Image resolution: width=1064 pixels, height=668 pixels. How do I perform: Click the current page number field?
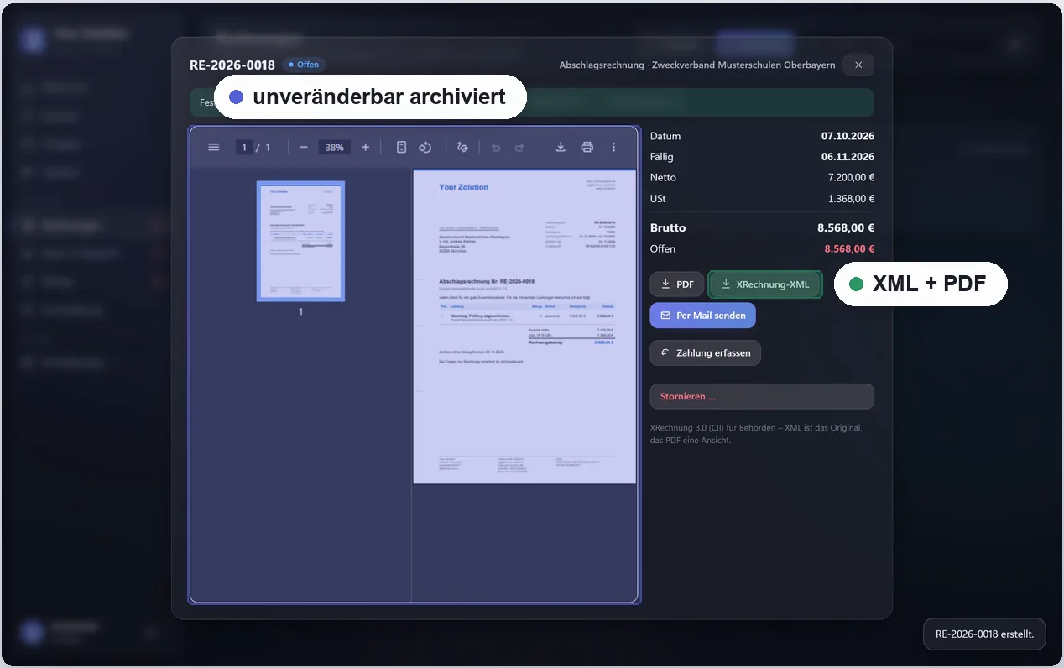coord(245,147)
